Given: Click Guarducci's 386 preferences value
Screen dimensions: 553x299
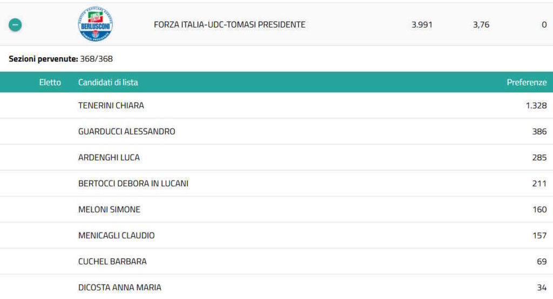Looking at the screenshot, I should point(539,132).
